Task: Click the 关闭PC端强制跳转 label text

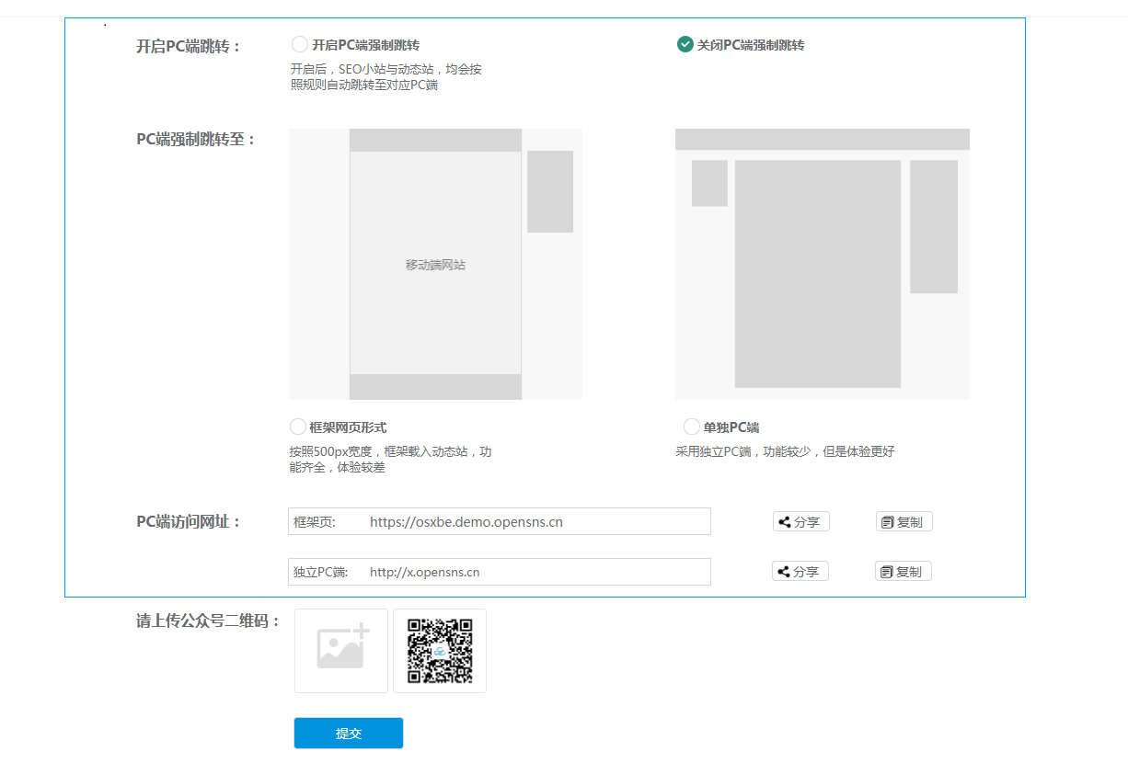Action: tap(751, 45)
